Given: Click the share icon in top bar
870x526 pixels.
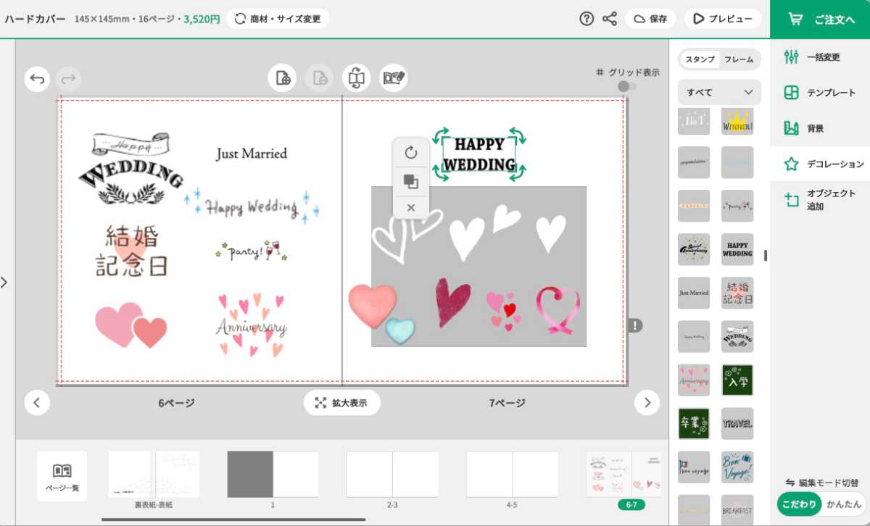Looking at the screenshot, I should [x=610, y=19].
